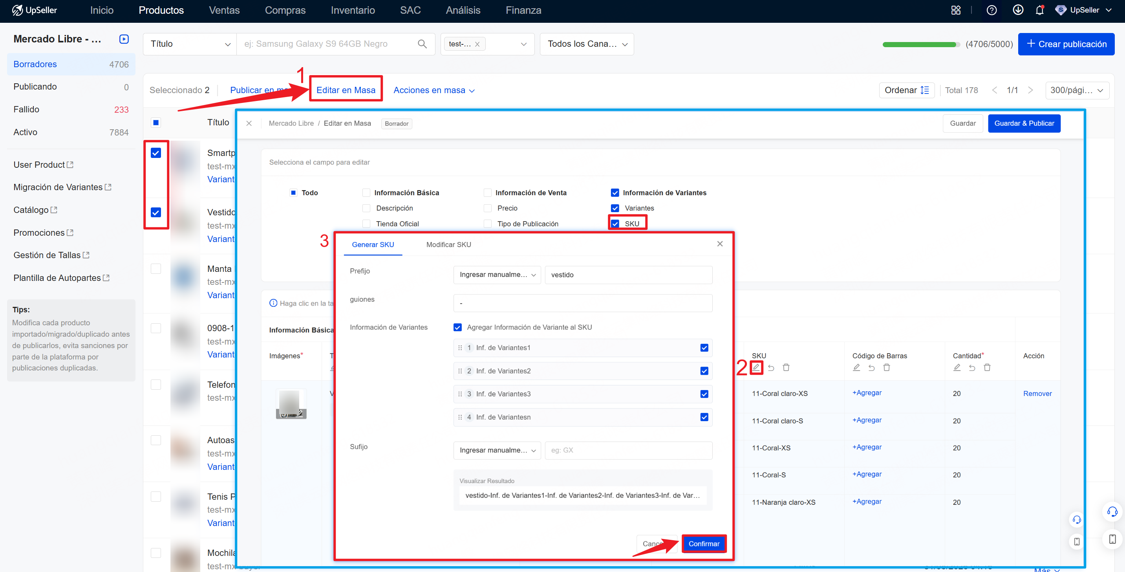1125x572 pixels.
Task: Click the Cantidad column undo icon
Action: tap(972, 367)
